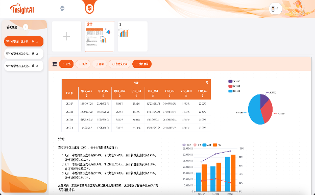The height and width of the screenshot is (195, 315).
Task: Click the InsightAI logo
Action: pos(22,9)
